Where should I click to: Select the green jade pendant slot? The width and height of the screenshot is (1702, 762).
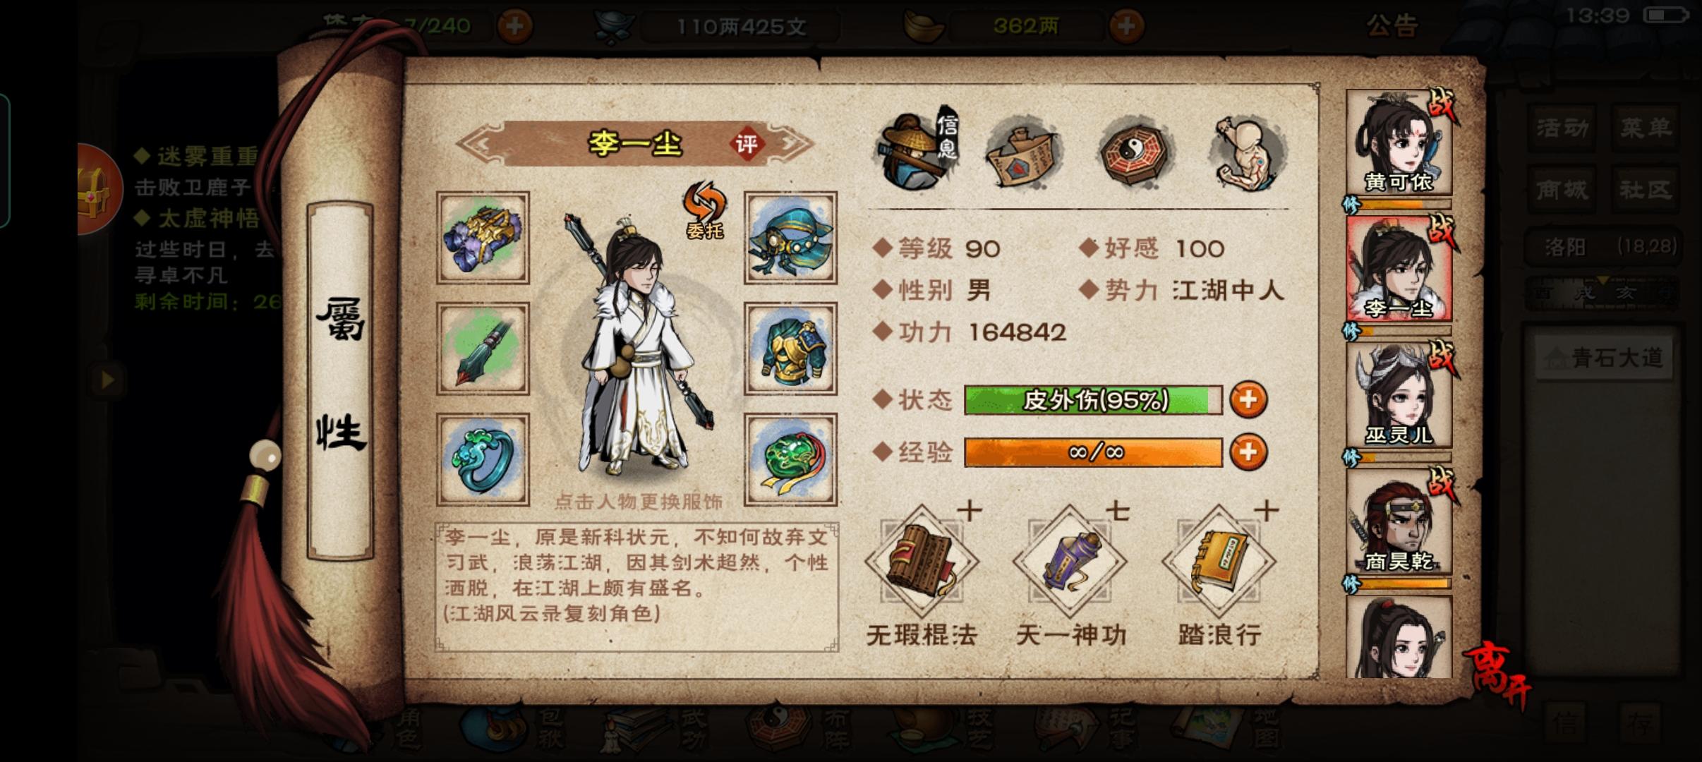(x=790, y=460)
